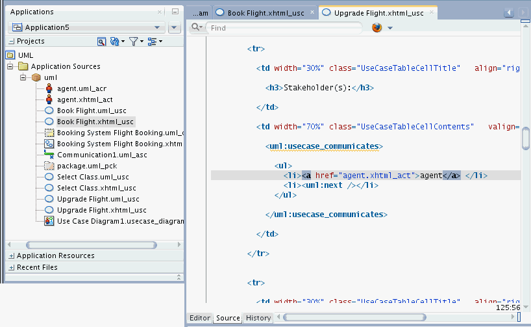
Task: Collapse the uml package node
Action: click(x=23, y=77)
